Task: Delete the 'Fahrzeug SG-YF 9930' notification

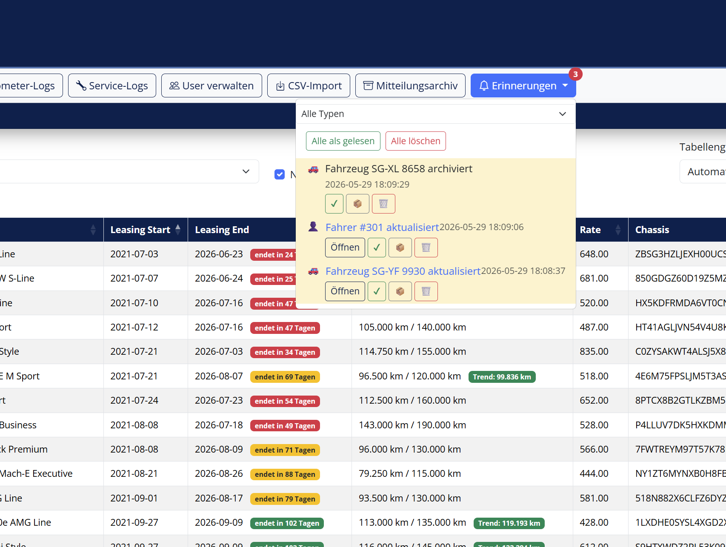Action: (x=426, y=291)
